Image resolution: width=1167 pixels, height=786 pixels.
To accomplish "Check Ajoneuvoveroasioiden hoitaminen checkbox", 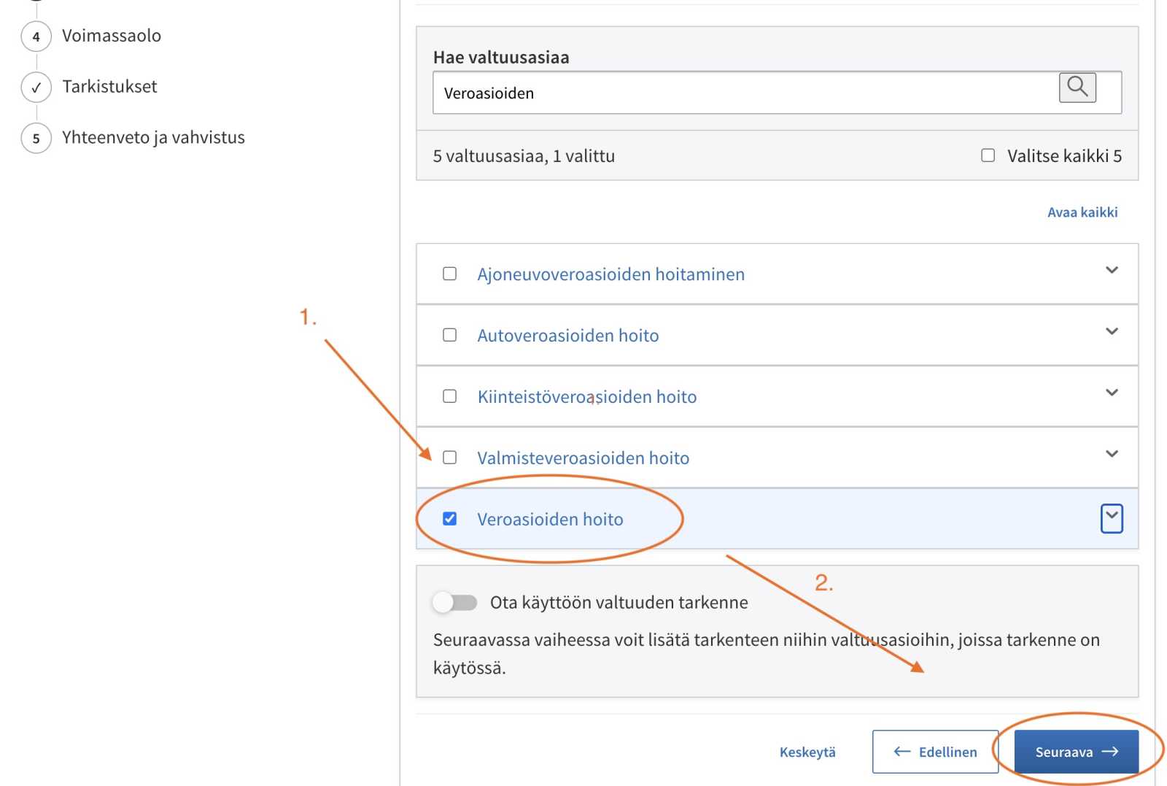I will click(450, 274).
